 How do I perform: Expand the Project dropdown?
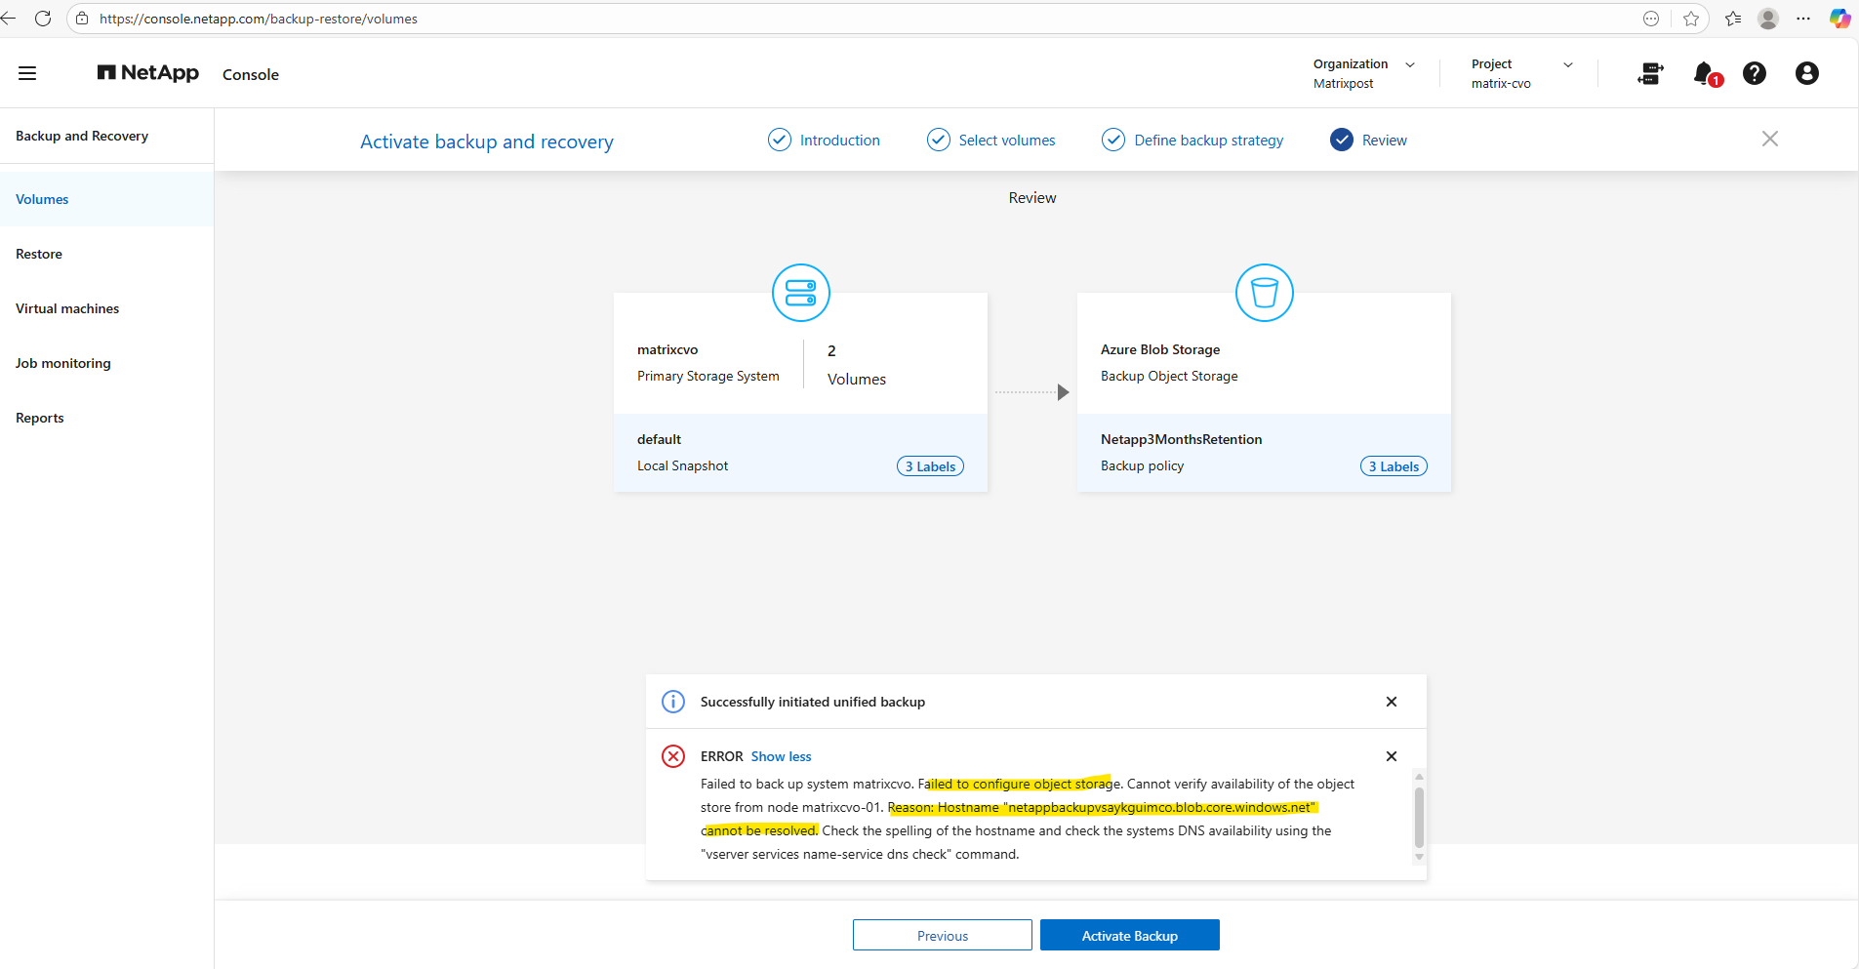pos(1567,64)
